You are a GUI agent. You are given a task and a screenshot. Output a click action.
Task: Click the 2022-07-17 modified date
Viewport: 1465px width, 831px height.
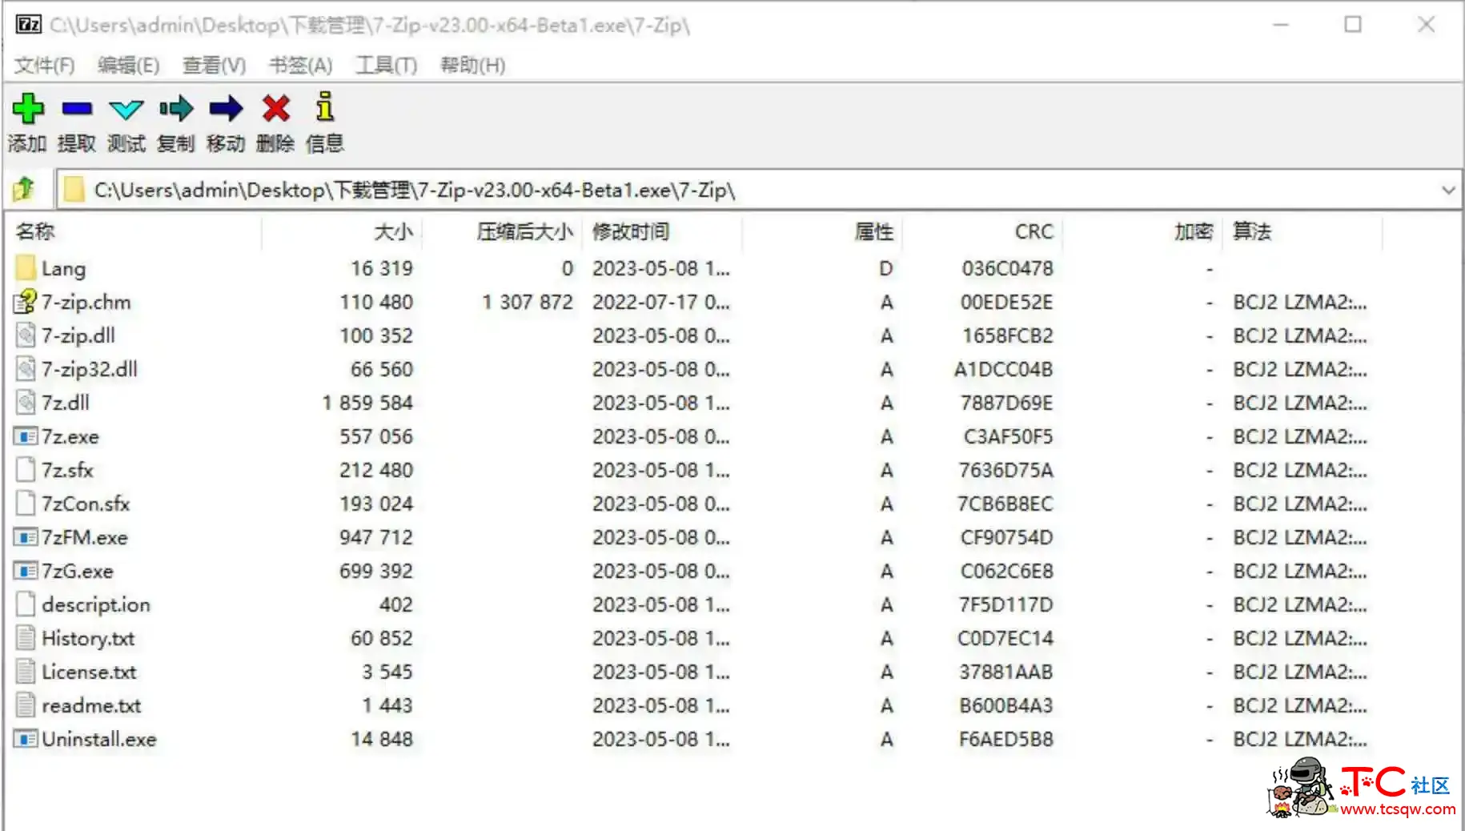pyautogui.click(x=661, y=302)
